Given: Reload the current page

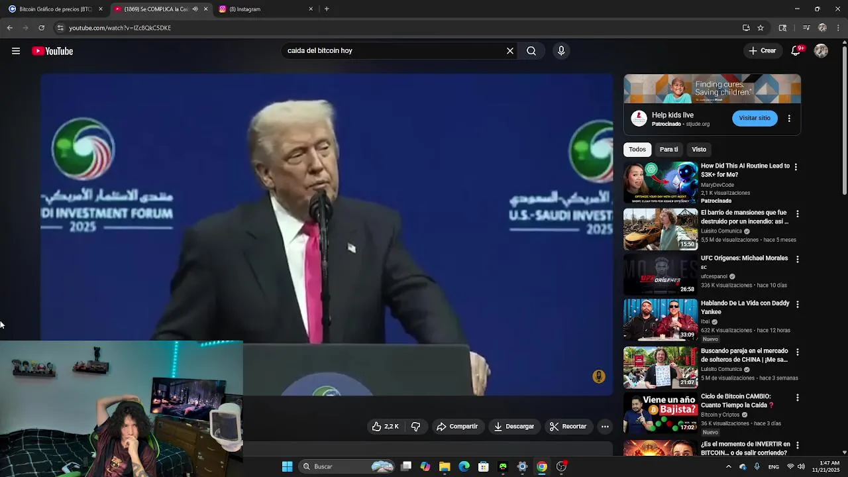Looking at the screenshot, I should click(41, 28).
